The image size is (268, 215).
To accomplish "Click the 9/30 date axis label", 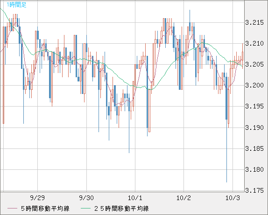I will pyautogui.click(x=86, y=198).
